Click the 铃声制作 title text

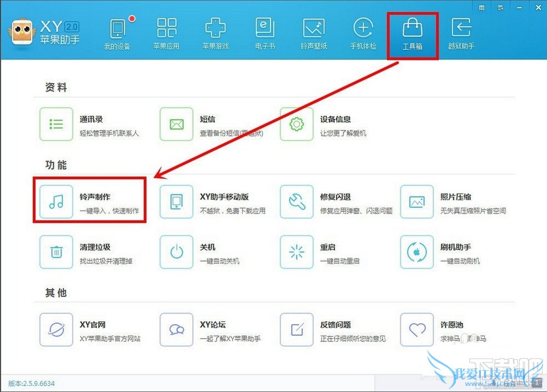95,197
